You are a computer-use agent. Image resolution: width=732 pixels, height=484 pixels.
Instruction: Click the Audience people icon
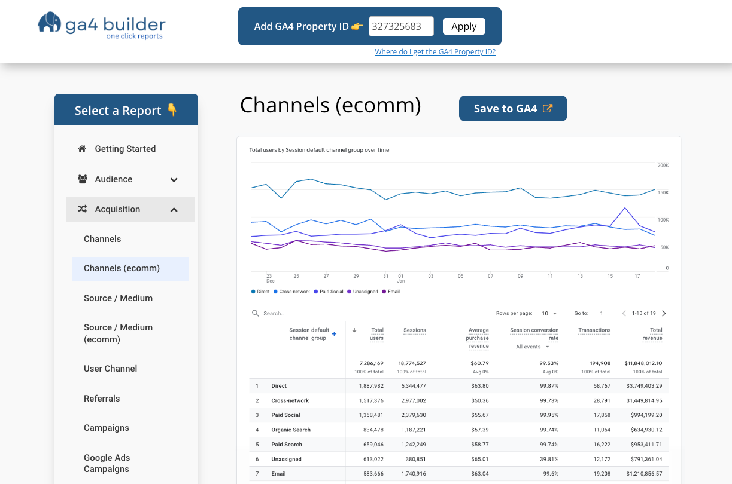(82, 179)
